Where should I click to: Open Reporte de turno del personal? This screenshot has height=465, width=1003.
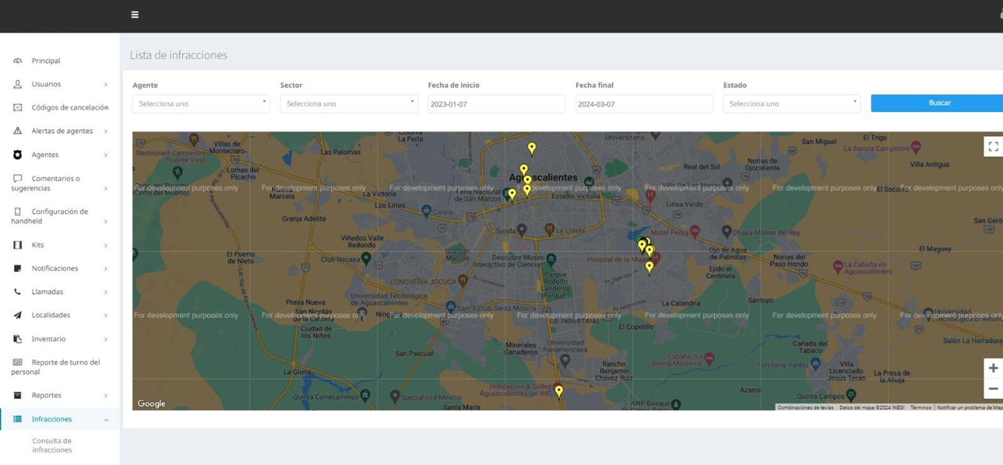click(60, 367)
